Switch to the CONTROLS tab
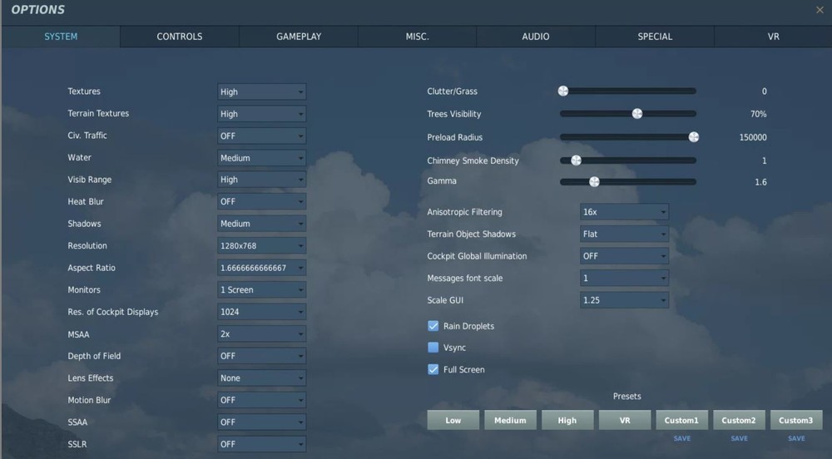 coord(180,37)
